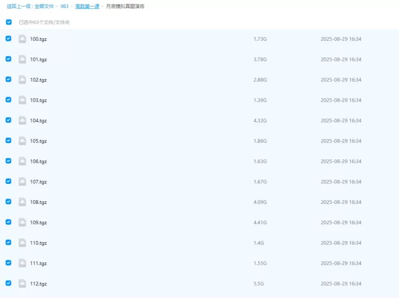Image resolution: width=399 pixels, height=299 pixels.
Task: Click the 1.4G size value
Action: (258, 243)
